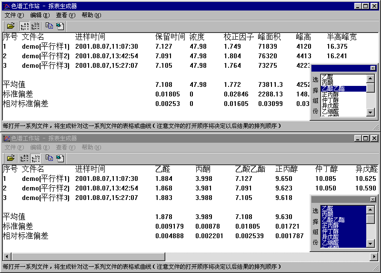This screenshot has height=273, width=381.
Task: Open 文件(F) menu in bottom window
Action: (x=14, y=147)
